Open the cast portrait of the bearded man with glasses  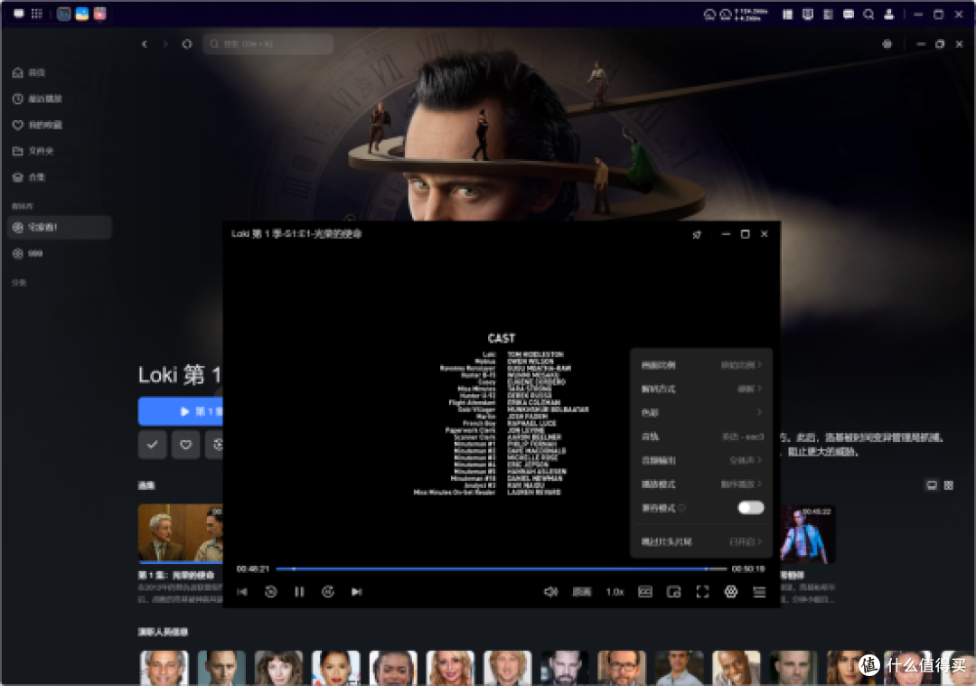(622, 667)
